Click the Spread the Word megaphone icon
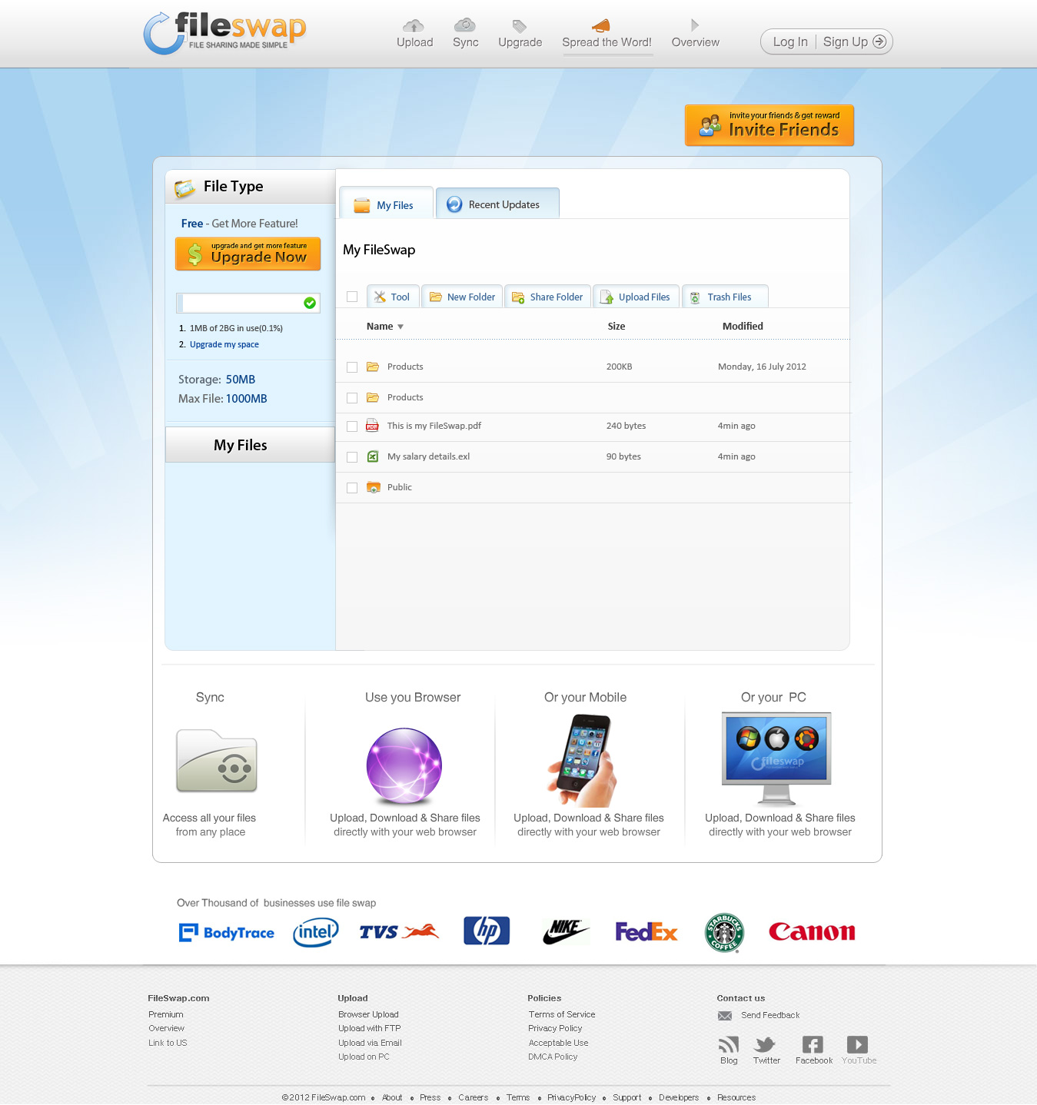 point(601,25)
